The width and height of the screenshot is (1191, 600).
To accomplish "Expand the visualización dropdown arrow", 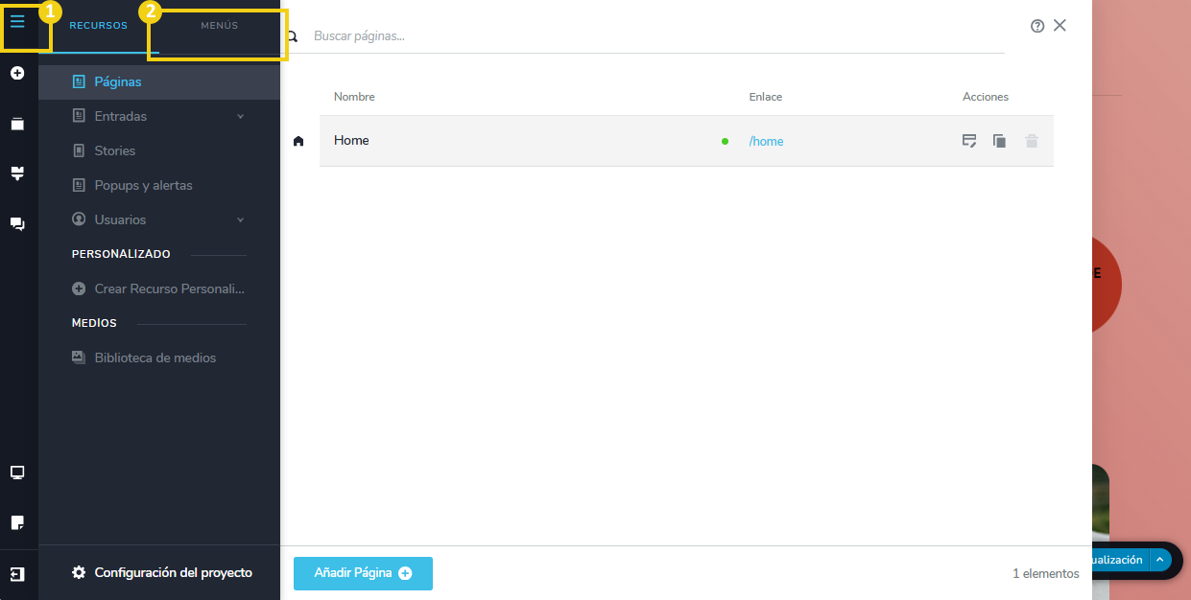I will tap(1159, 560).
